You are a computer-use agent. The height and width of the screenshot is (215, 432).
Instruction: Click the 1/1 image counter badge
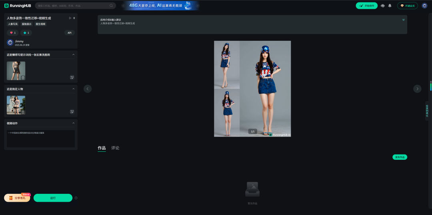tap(253, 131)
